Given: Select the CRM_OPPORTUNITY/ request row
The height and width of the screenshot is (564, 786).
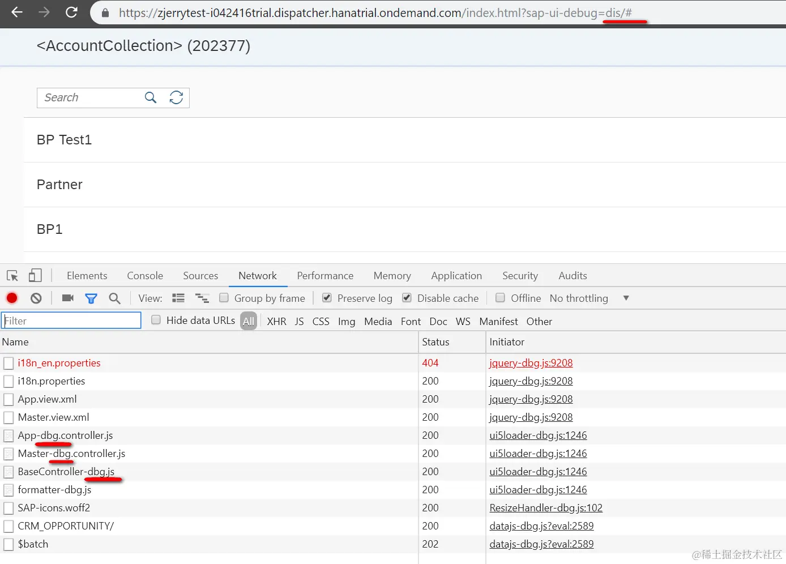Looking at the screenshot, I should [393, 526].
